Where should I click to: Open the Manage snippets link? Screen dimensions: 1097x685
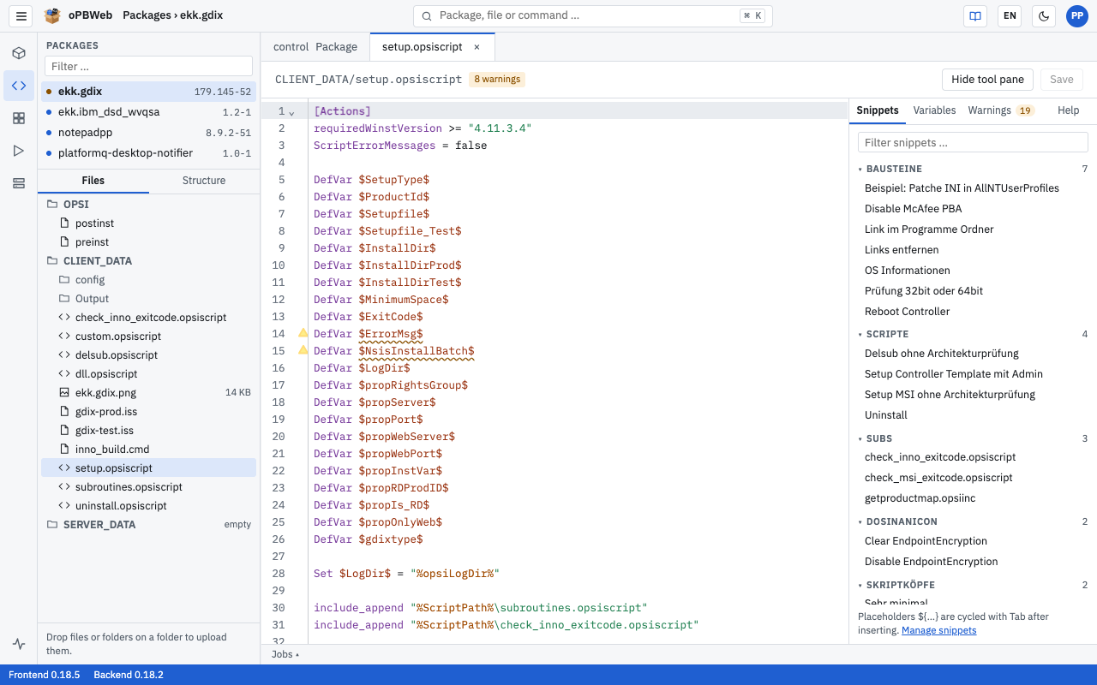(x=938, y=630)
